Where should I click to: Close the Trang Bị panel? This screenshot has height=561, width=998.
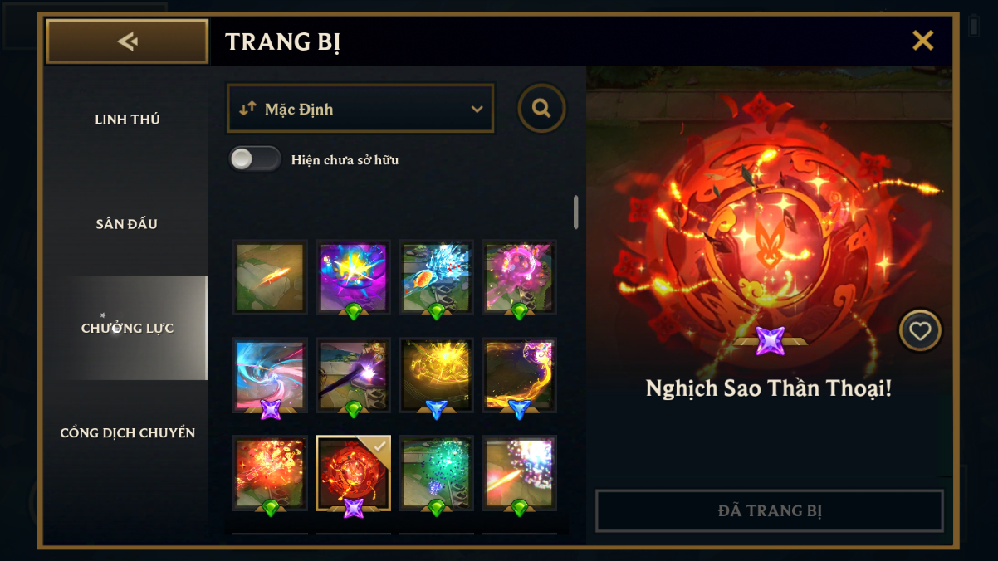(922, 41)
